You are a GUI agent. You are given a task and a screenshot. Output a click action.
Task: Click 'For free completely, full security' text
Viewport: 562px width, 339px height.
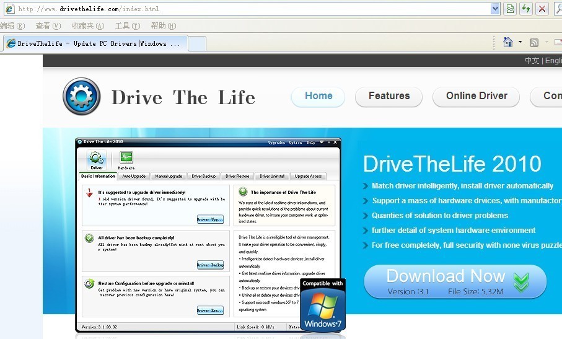467,245
